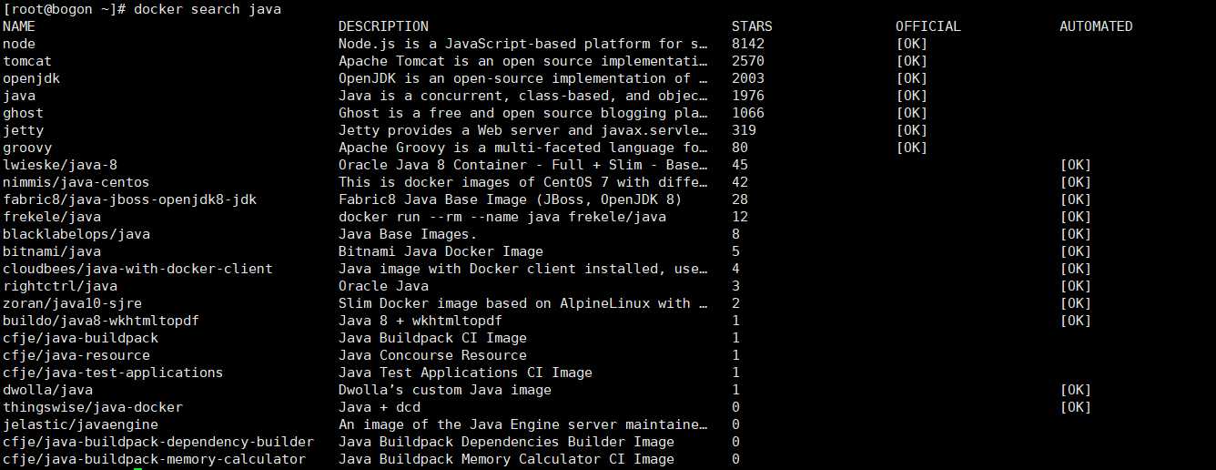Select the 'buildo/java8-wkhtmltopdf' image name

tap(101, 321)
